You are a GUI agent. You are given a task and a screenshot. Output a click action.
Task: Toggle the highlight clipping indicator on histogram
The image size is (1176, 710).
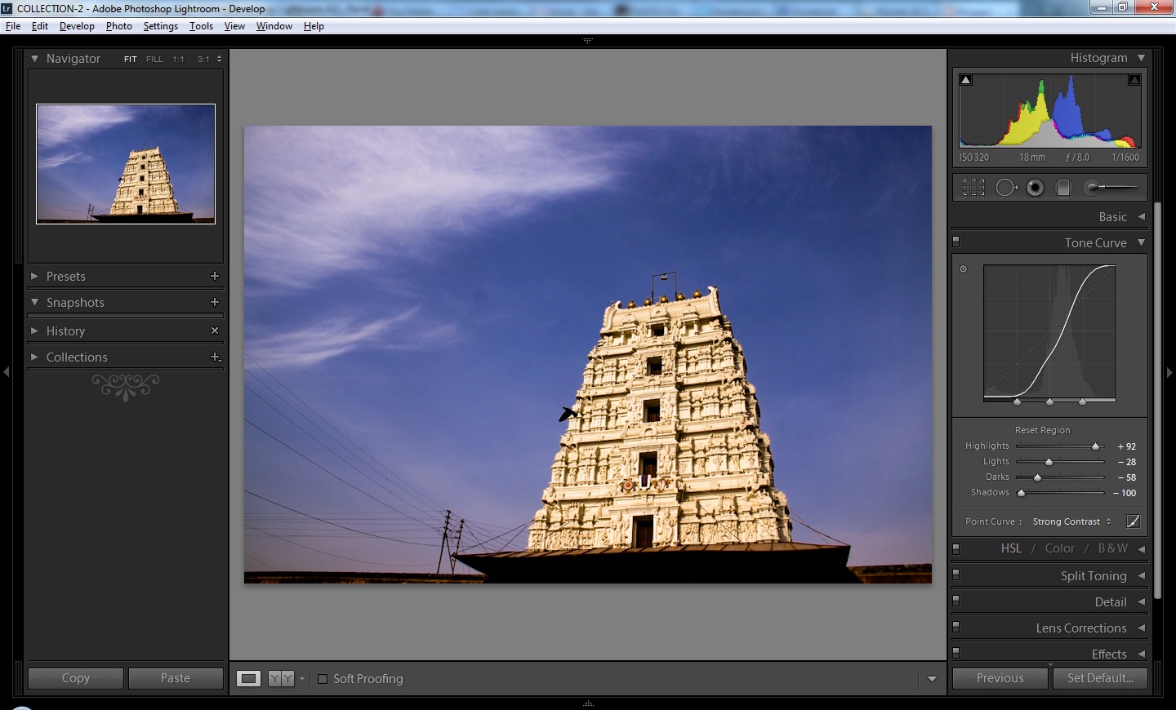[1134, 79]
